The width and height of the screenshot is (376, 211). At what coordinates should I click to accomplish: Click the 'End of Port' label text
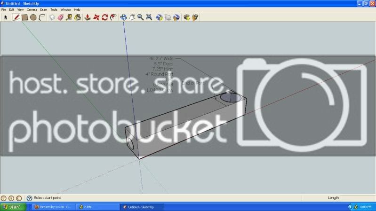point(193,83)
